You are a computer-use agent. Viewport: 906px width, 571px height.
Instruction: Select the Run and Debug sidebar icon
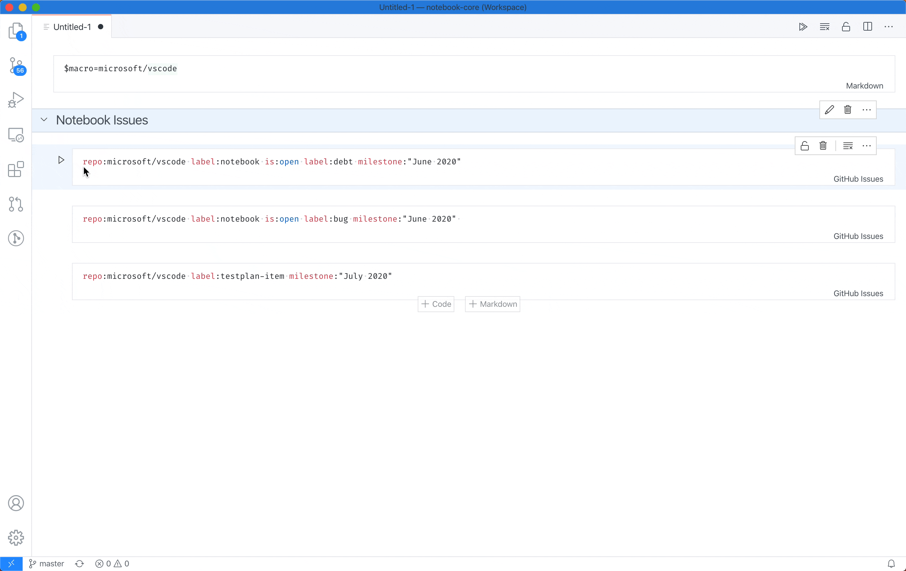point(16,99)
